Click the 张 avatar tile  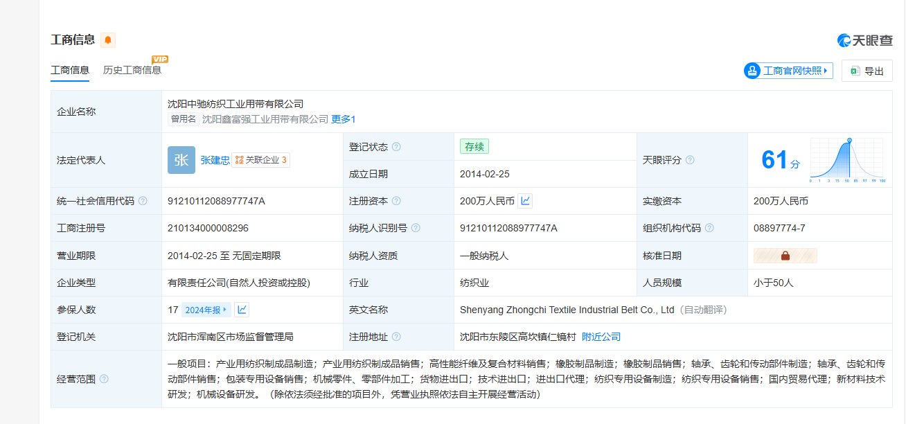[181, 160]
